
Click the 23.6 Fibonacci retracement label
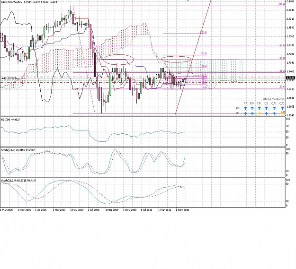tap(282, 87)
